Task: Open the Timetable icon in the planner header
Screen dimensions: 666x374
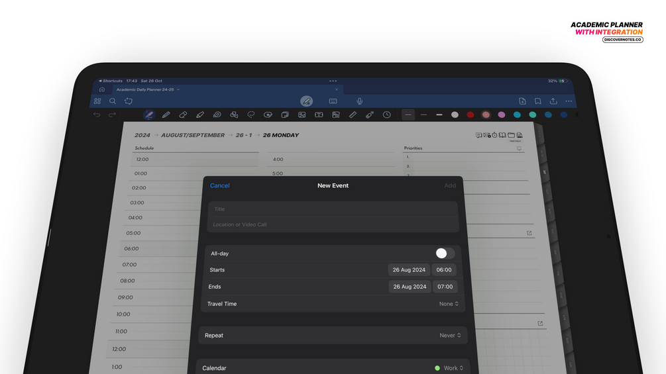Action: (519, 136)
